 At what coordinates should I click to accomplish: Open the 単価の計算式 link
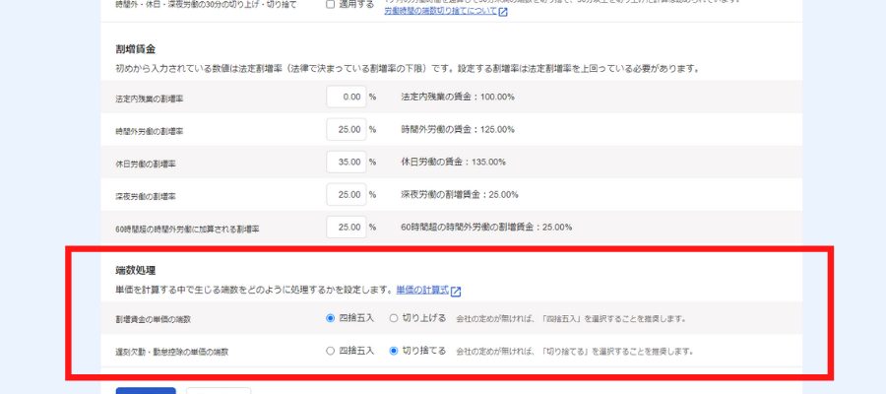coord(421,291)
